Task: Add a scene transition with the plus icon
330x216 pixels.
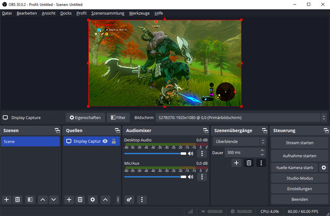Action: coord(236,163)
